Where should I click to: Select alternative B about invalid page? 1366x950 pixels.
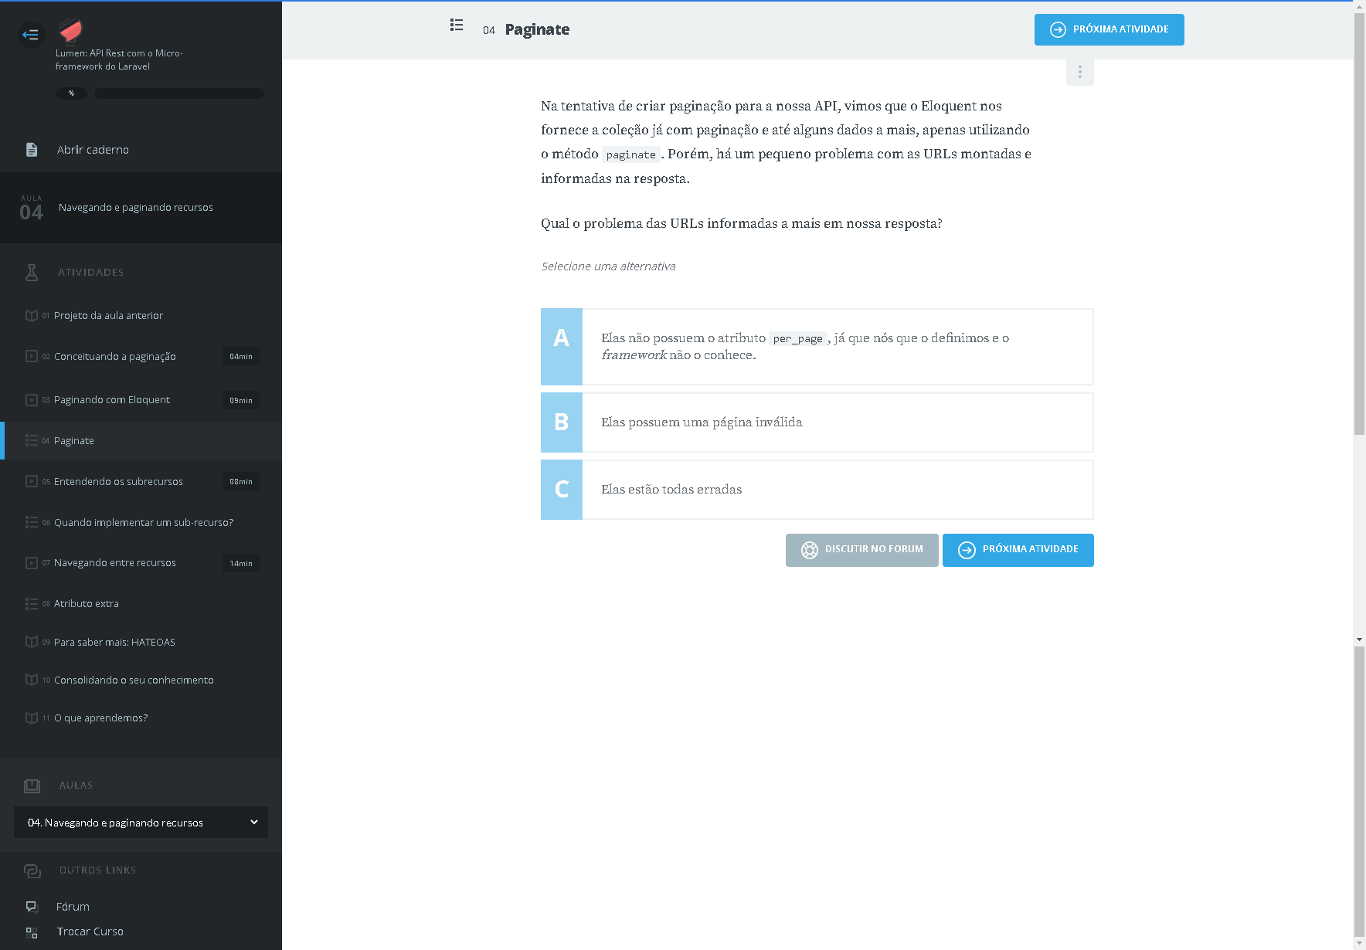(817, 422)
